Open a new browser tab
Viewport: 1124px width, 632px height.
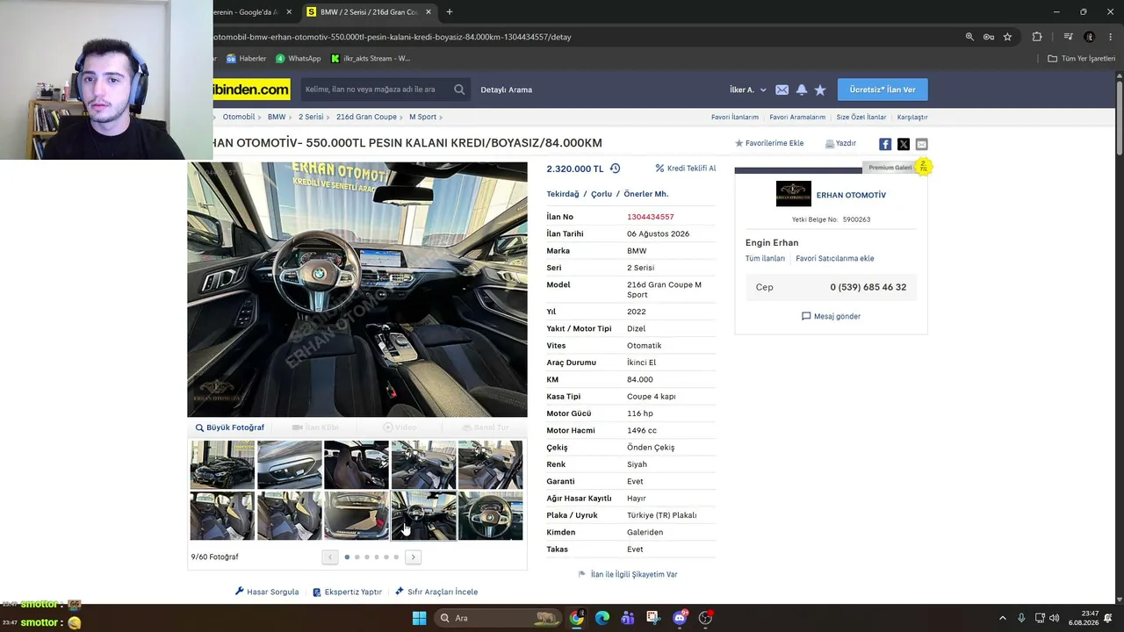pyautogui.click(x=450, y=12)
